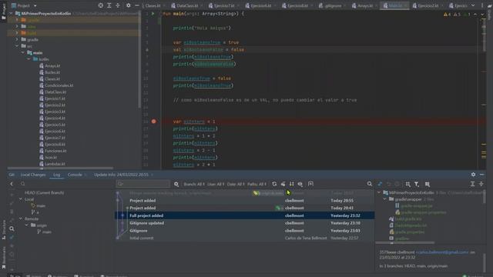
Task: Open filter funnel icon in commit details toolbar
Action: tap(417, 184)
